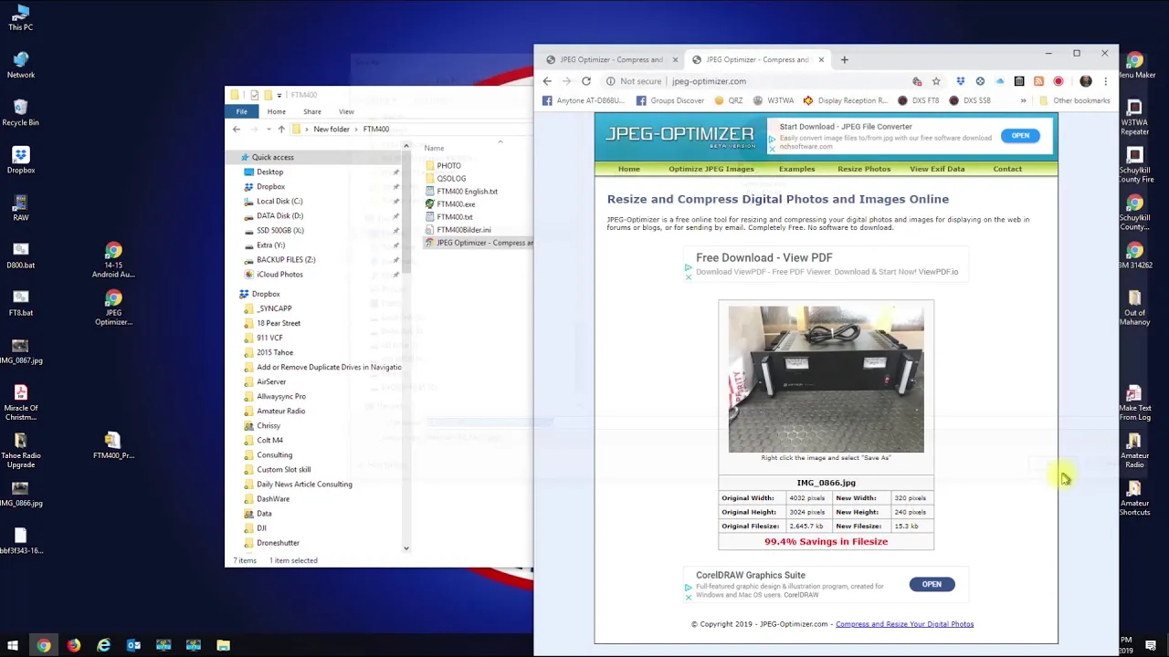1169x657 pixels.
Task: Open the Dropbox extension in Chrome toolbar
Action: pos(960,81)
